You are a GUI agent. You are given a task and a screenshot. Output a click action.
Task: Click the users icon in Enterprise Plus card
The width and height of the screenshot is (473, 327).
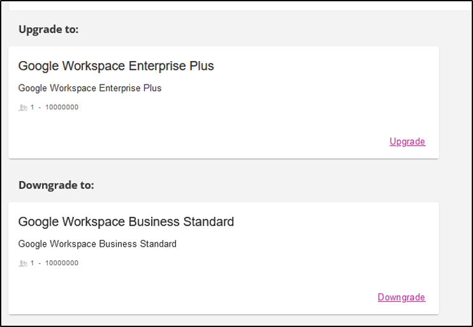click(x=23, y=108)
